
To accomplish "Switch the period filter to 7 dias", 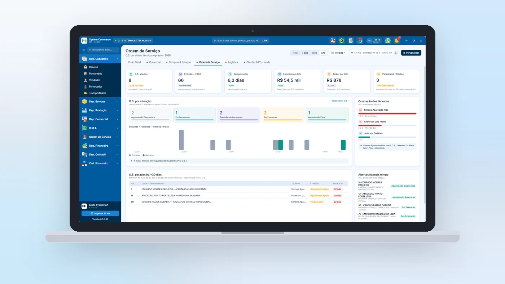I will click(x=305, y=53).
